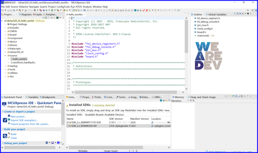The width and height of the screenshot is (258, 153).
Task: Click the New file toolbar icon
Action: (x=3, y=10)
